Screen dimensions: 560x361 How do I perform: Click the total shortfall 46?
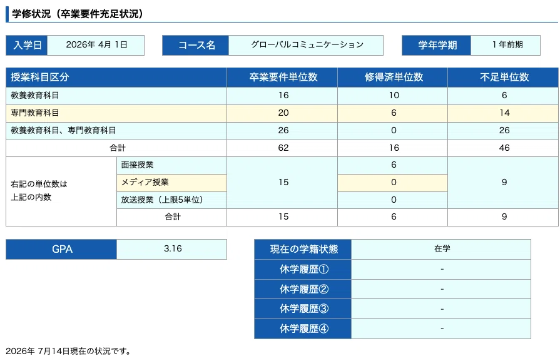[x=503, y=148]
